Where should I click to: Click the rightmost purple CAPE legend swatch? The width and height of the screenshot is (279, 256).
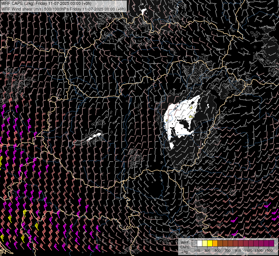point(272,243)
